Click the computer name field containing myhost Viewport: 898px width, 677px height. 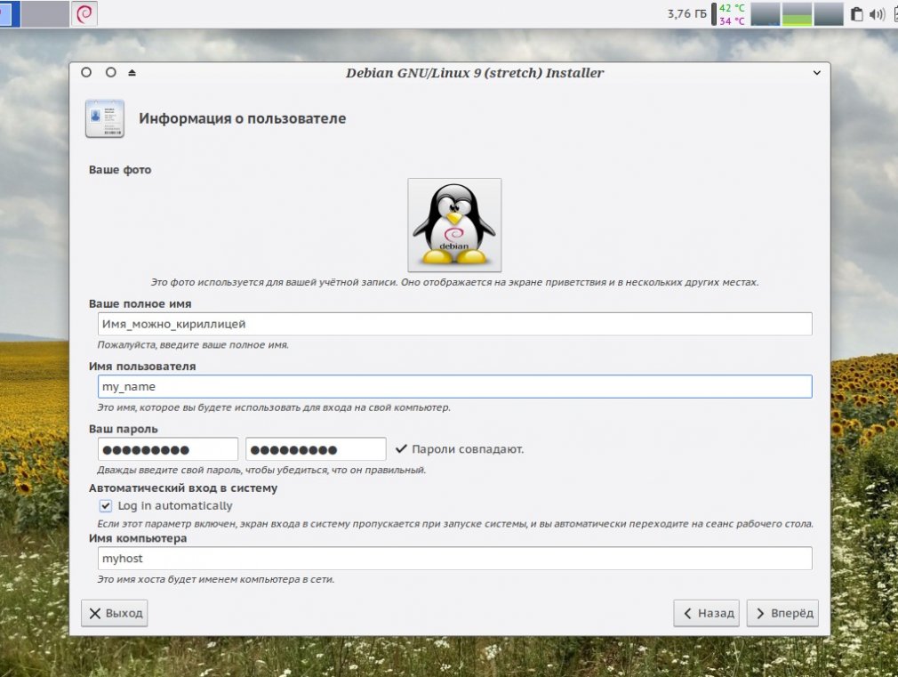454,559
